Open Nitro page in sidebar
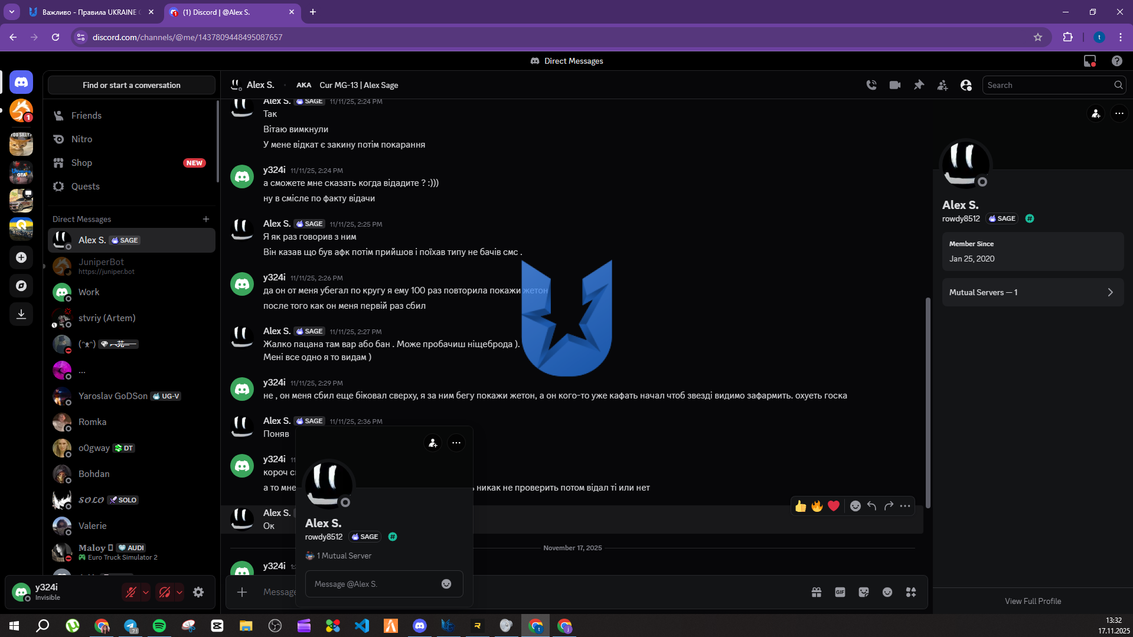1133x637 pixels. [x=132, y=139]
